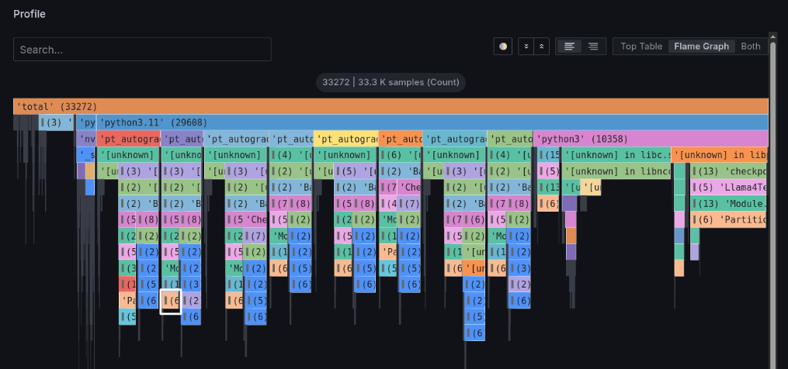Focus the Search input field
Viewport: 788px width, 369px height.
(142, 49)
